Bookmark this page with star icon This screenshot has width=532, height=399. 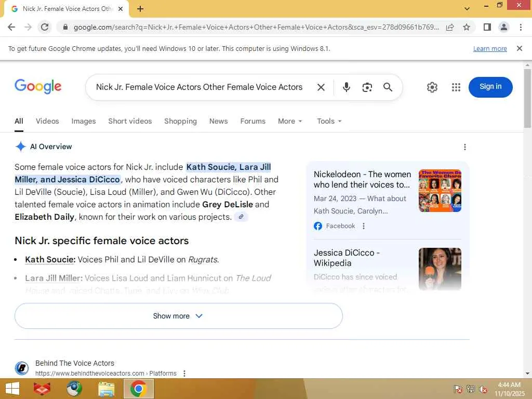pyautogui.click(x=467, y=27)
